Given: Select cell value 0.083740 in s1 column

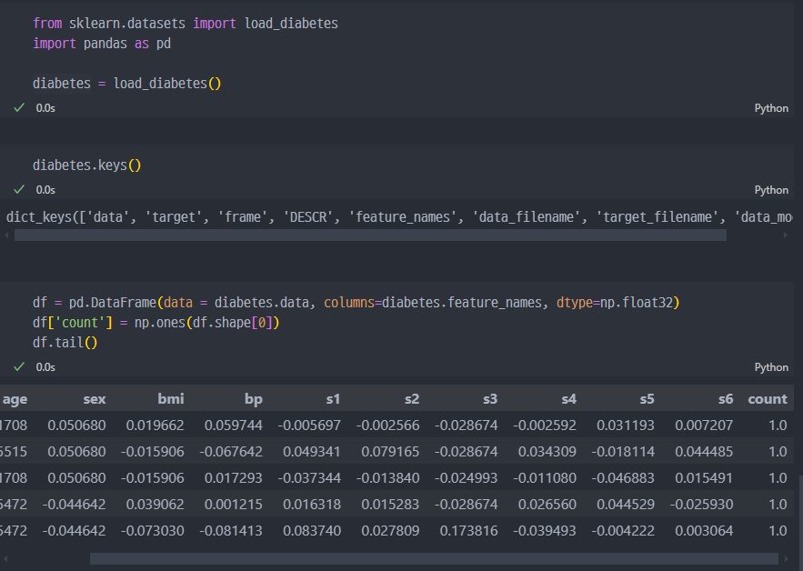Looking at the screenshot, I should click(312, 531).
